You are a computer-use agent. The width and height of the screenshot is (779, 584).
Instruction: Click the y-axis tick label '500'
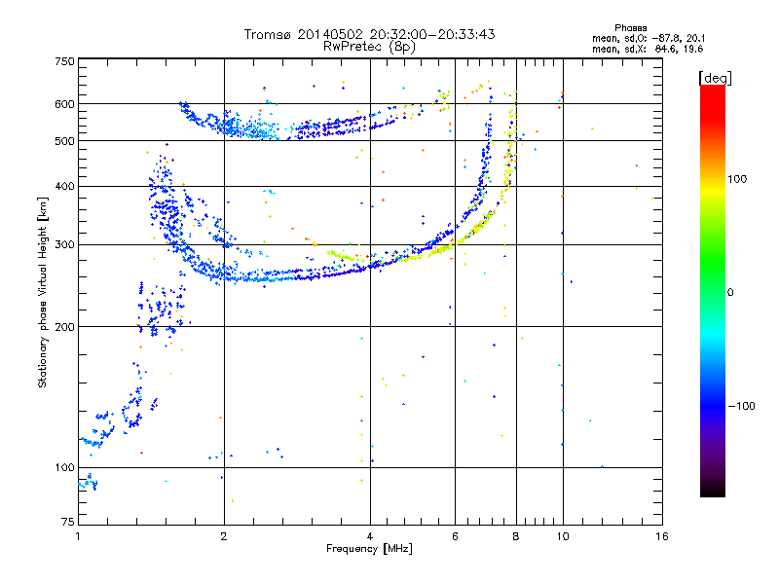pyautogui.click(x=64, y=141)
